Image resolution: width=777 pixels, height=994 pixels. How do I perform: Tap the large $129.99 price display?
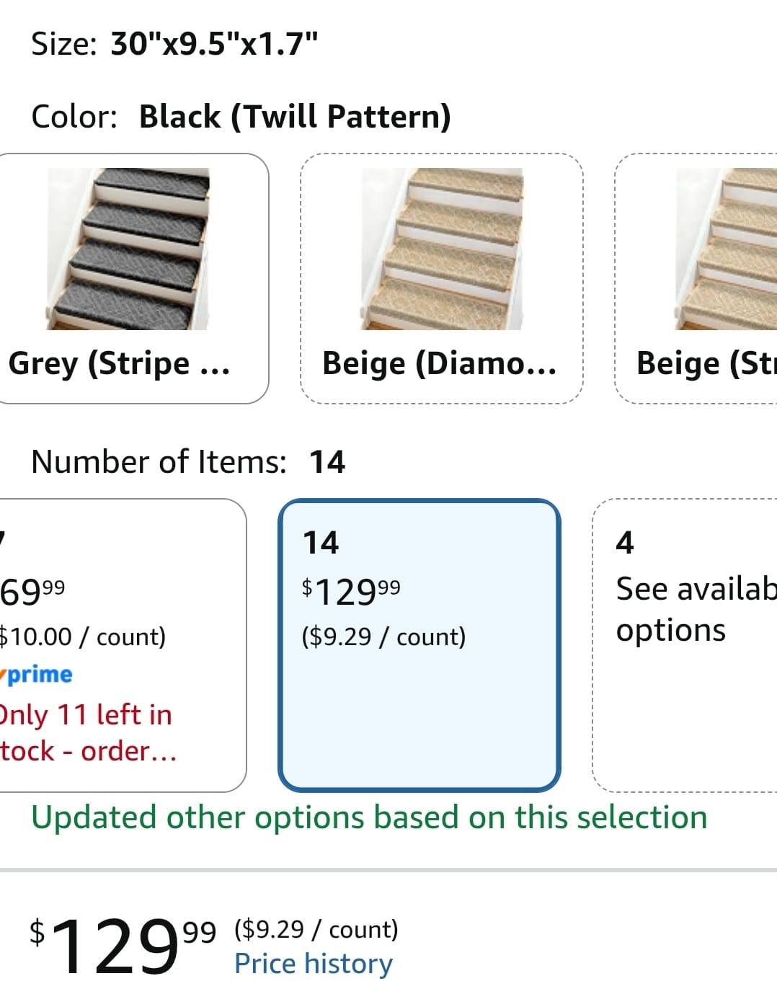[x=123, y=946]
